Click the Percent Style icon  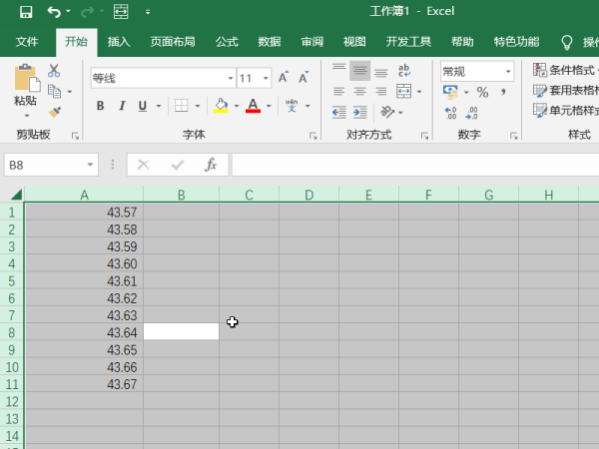click(x=482, y=92)
